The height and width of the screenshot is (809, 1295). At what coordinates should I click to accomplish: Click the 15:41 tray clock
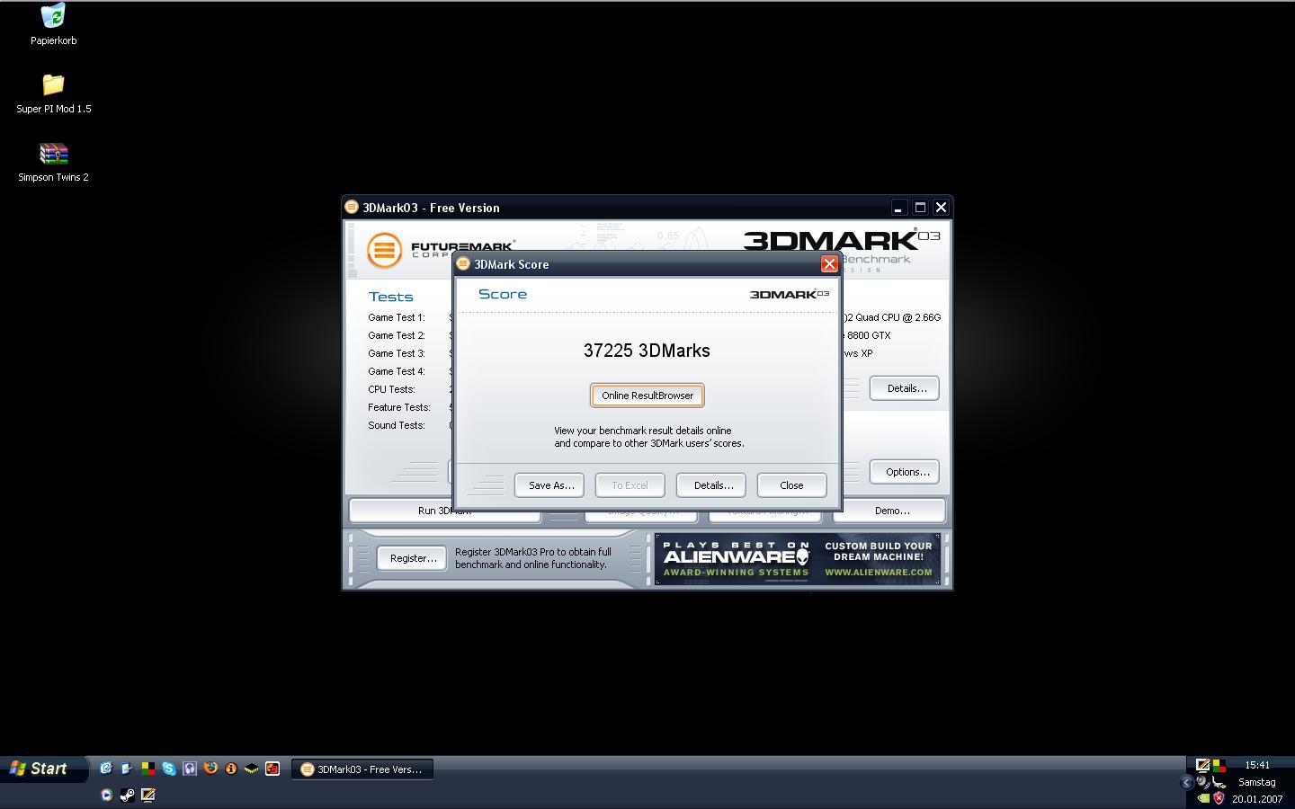(1257, 765)
